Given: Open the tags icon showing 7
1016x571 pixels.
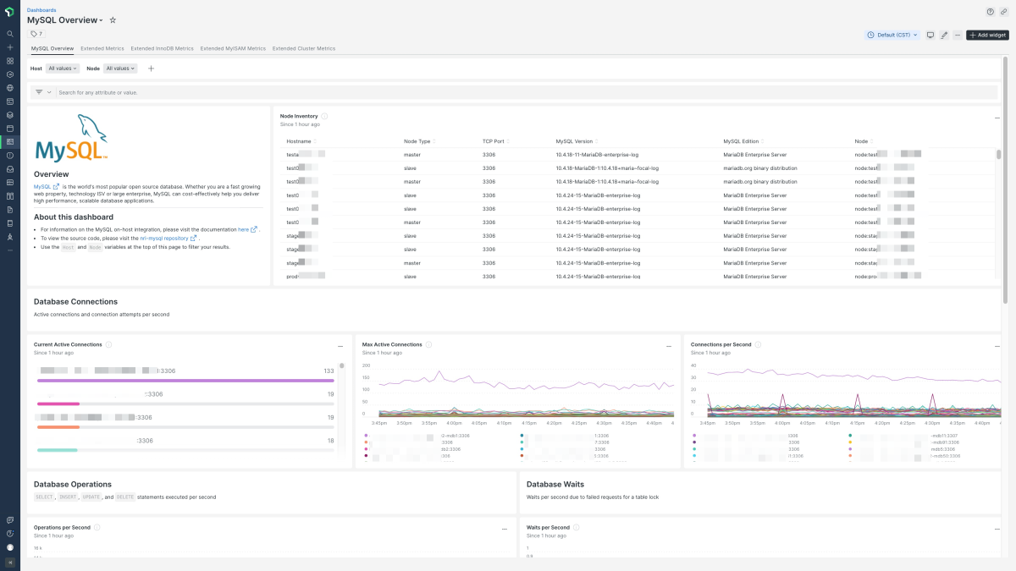Looking at the screenshot, I should click(x=36, y=34).
